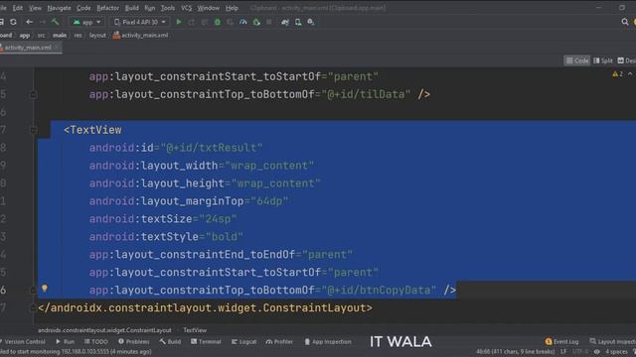Open the Build menu
Image resolution: width=636 pixels, height=357 pixels.
(x=132, y=8)
